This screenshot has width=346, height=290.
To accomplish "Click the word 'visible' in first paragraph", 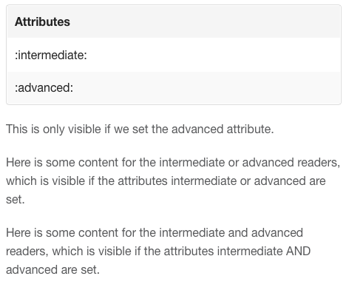I will tap(84, 129).
